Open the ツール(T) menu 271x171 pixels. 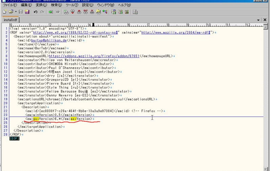tap(72, 5)
